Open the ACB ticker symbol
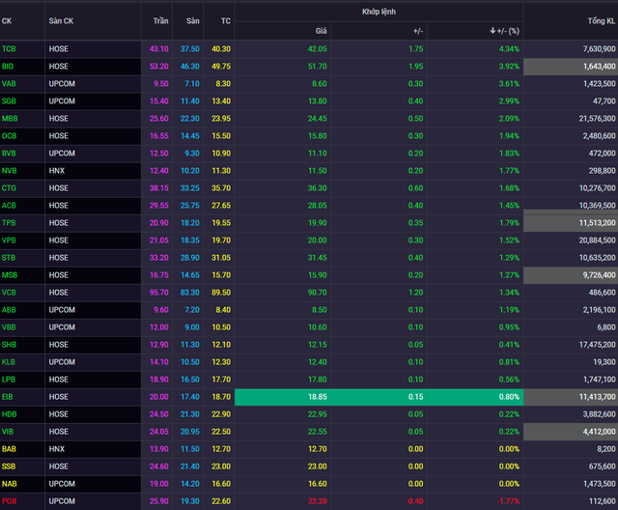618x510 pixels. pyautogui.click(x=9, y=206)
